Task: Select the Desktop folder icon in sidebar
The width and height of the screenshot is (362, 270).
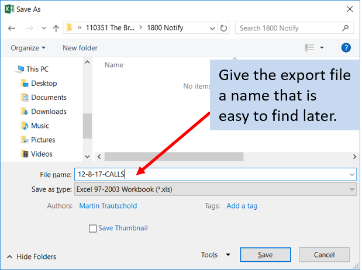Action: [25, 84]
